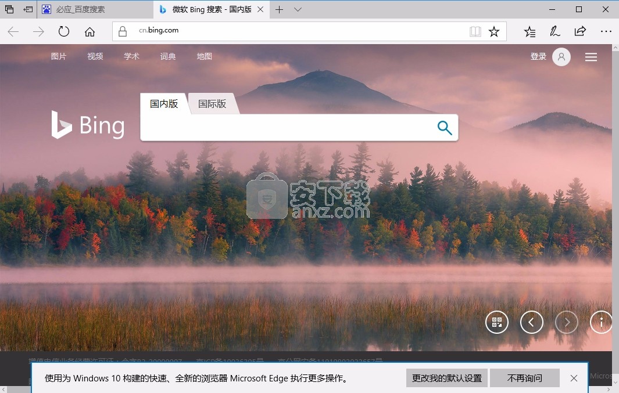Click the user avatar icon
The image size is (619, 393).
tap(561, 57)
